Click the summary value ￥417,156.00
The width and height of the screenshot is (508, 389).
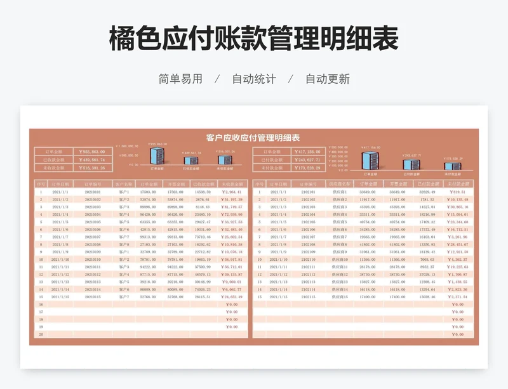[307, 152]
